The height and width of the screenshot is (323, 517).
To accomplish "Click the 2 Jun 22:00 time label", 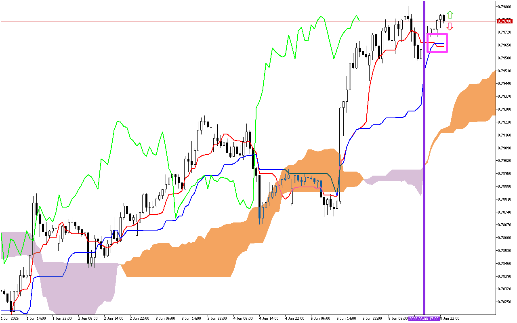I will pyautogui.click(x=139, y=319).
